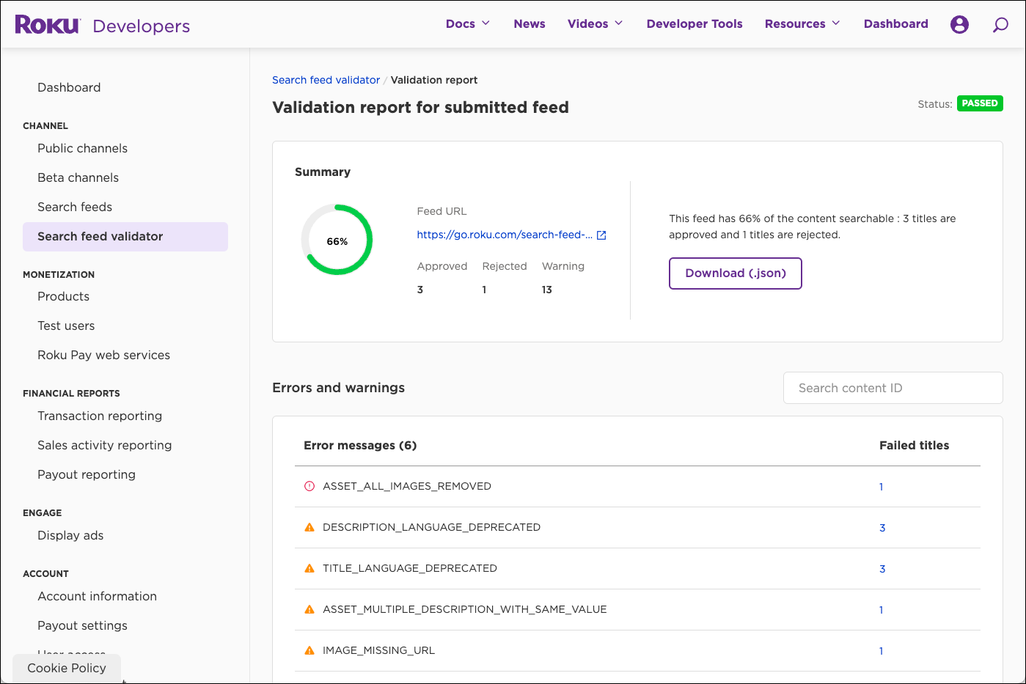Select News in the top navigation
Viewport: 1026px width, 684px height.
tap(529, 23)
